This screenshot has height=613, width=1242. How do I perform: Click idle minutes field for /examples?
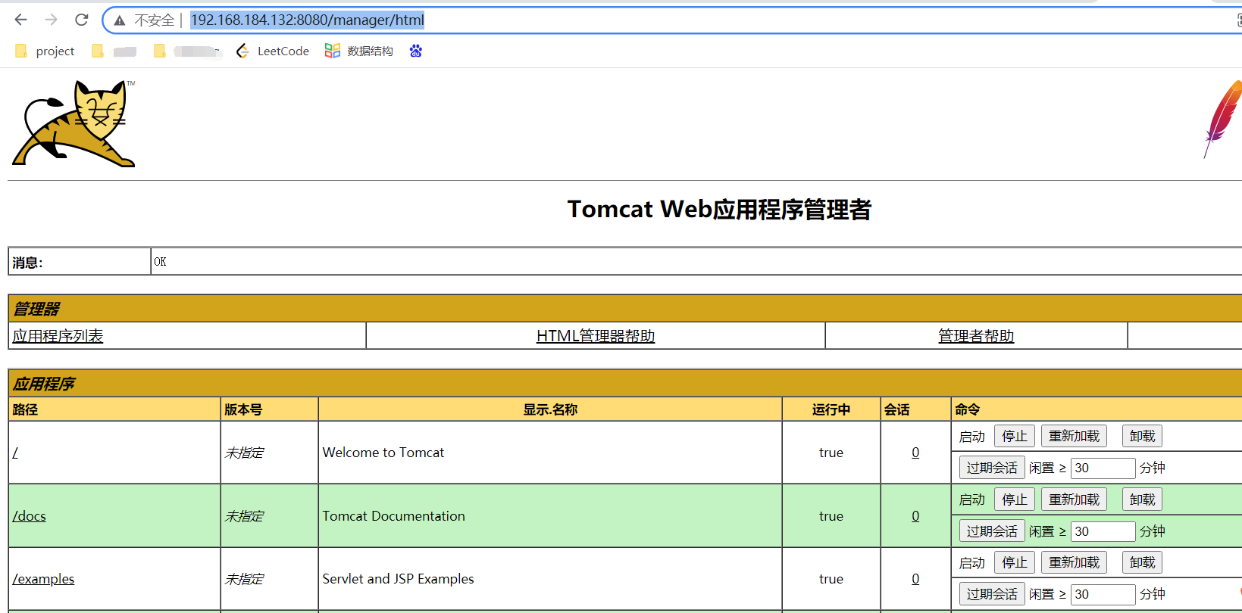tap(1103, 594)
